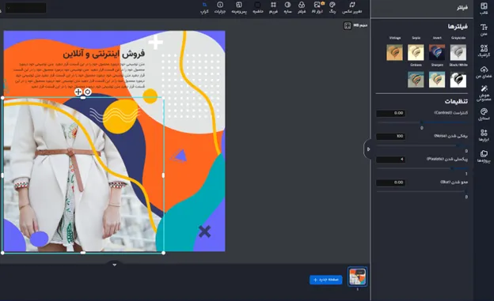This screenshot has height=301, width=494.
Task: Click the Blur value input field
Action: (x=390, y=182)
